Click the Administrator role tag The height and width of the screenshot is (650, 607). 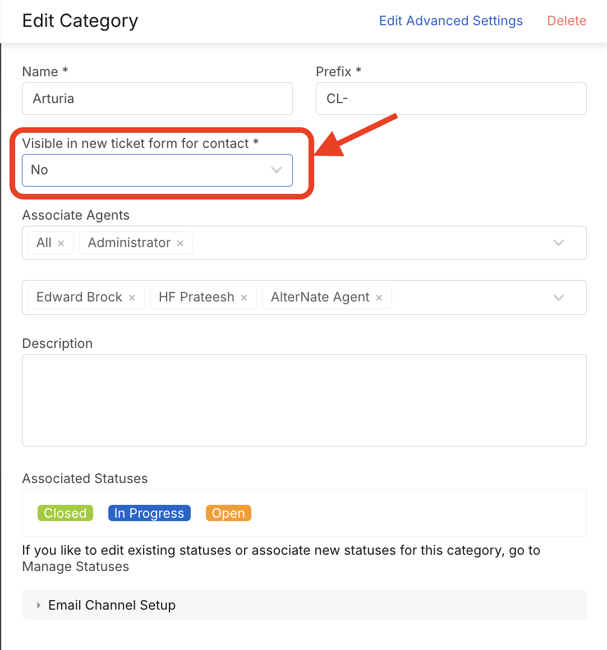coord(129,243)
